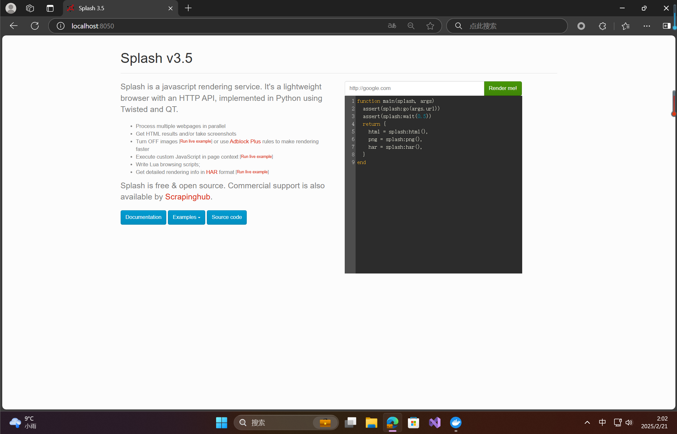The width and height of the screenshot is (677, 434).
Task: Expand the Examples dropdown button
Action: [186, 217]
